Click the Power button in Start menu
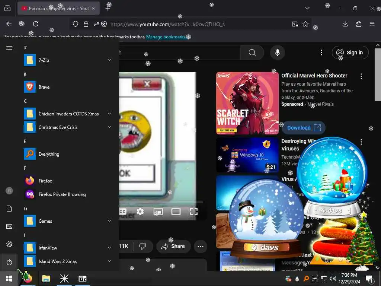This screenshot has width=381, height=286. pyautogui.click(x=9, y=262)
